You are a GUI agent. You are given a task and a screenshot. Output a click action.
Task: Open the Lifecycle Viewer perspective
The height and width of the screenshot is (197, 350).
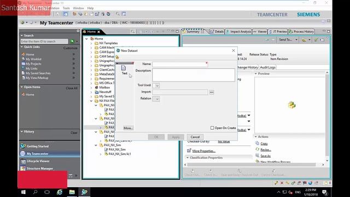tap(38, 161)
